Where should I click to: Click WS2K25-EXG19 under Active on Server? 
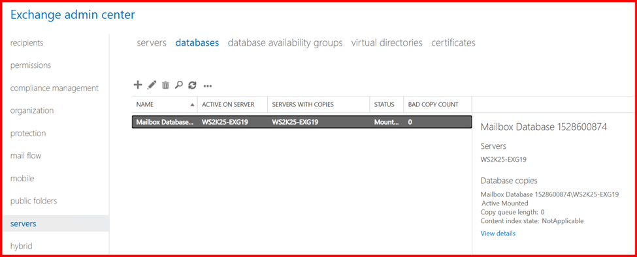click(225, 122)
